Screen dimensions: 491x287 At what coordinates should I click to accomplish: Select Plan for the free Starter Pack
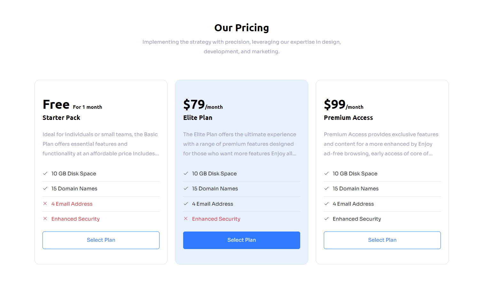101,240
